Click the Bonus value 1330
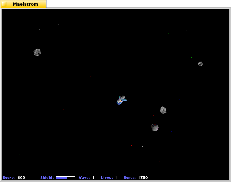The width and height of the screenshot is (231, 182). point(143,178)
